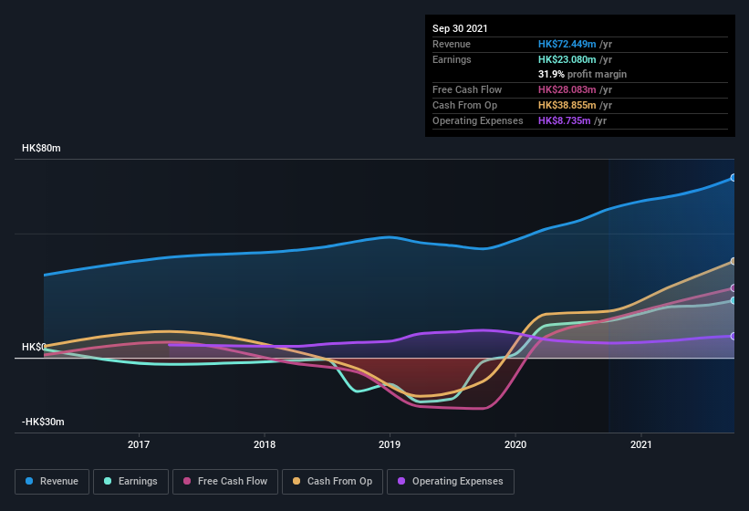Toggle the Operating Expenses legend button
This screenshot has width=749, height=511.
pyautogui.click(x=451, y=482)
